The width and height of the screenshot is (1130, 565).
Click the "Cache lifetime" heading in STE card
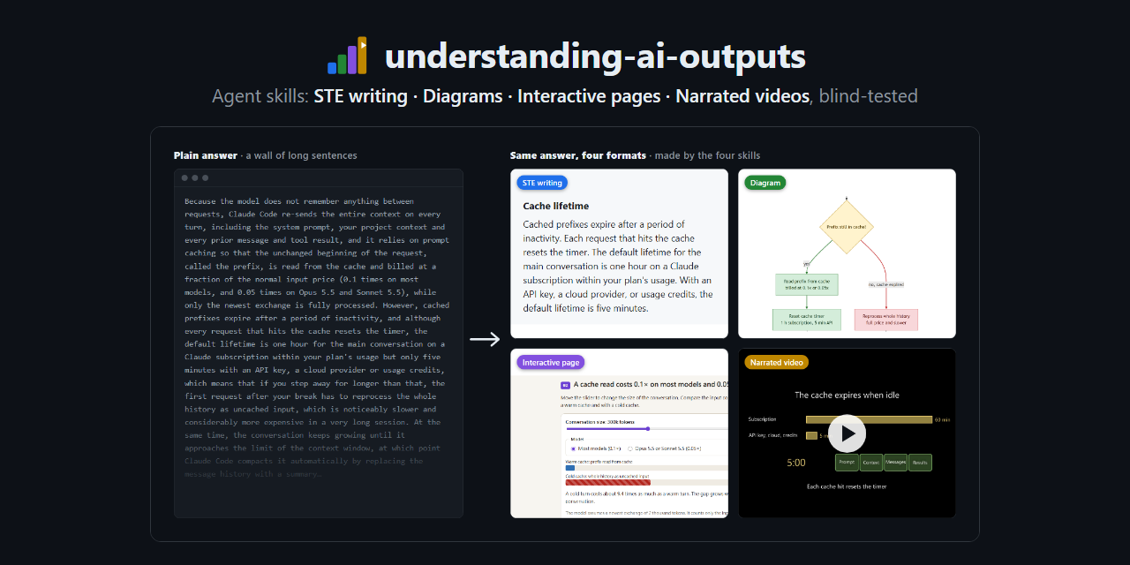(x=556, y=206)
